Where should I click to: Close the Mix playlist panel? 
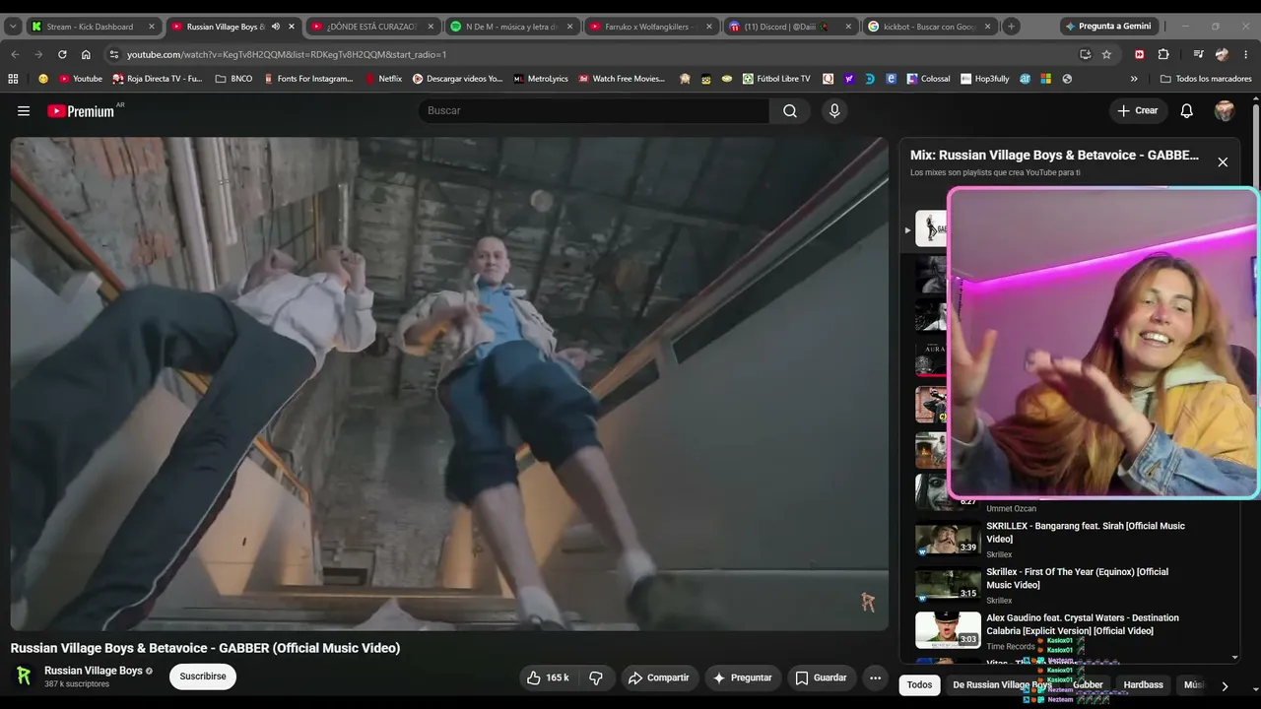point(1223,162)
